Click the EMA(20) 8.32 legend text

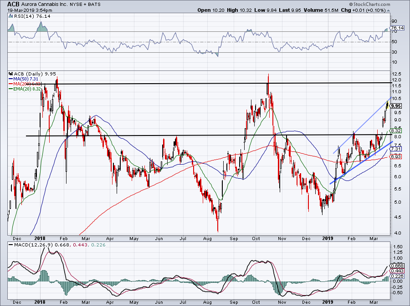point(27,89)
